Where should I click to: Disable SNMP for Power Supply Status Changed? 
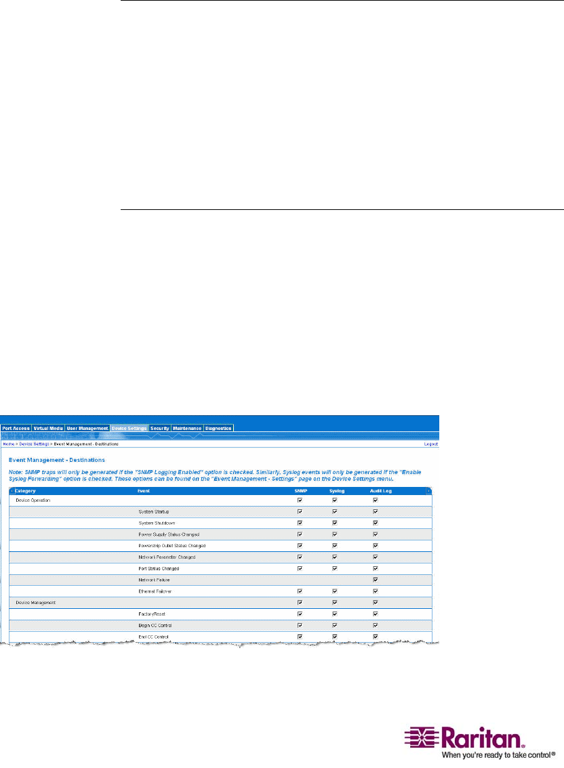(300, 534)
